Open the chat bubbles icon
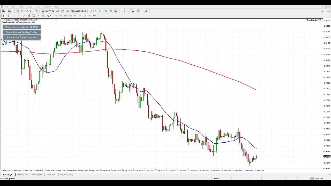The image size is (331, 186). tap(328, 11)
